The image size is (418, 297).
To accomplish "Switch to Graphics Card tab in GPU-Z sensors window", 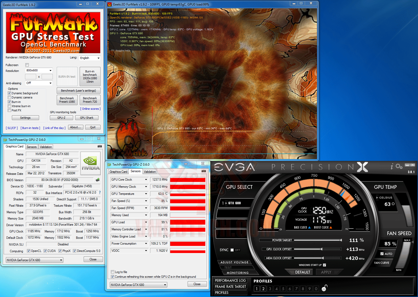I will coord(118,172).
